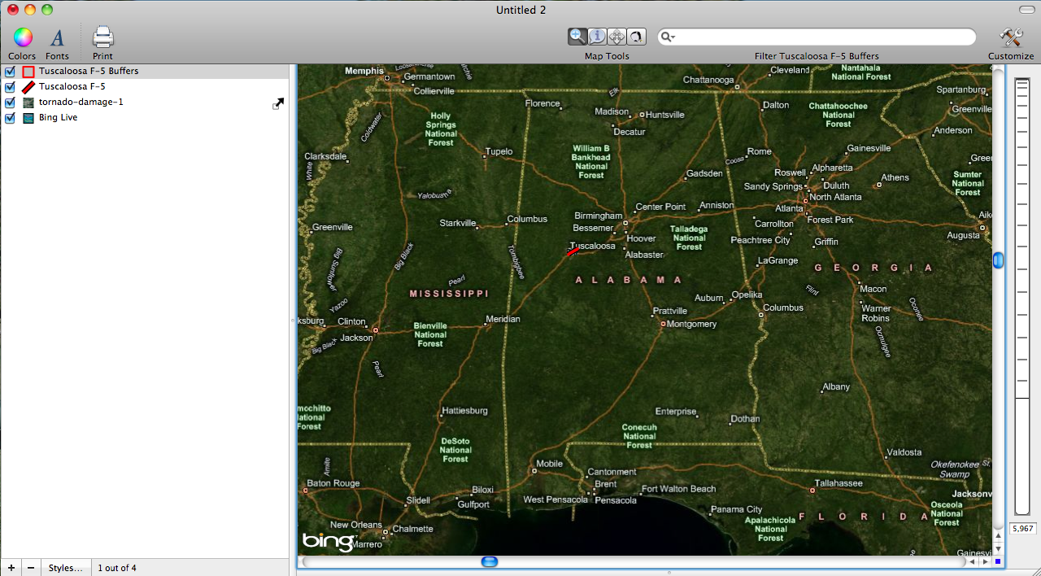Select the zoom magnifier map tool
The height and width of the screenshot is (576, 1041).
[577, 36]
